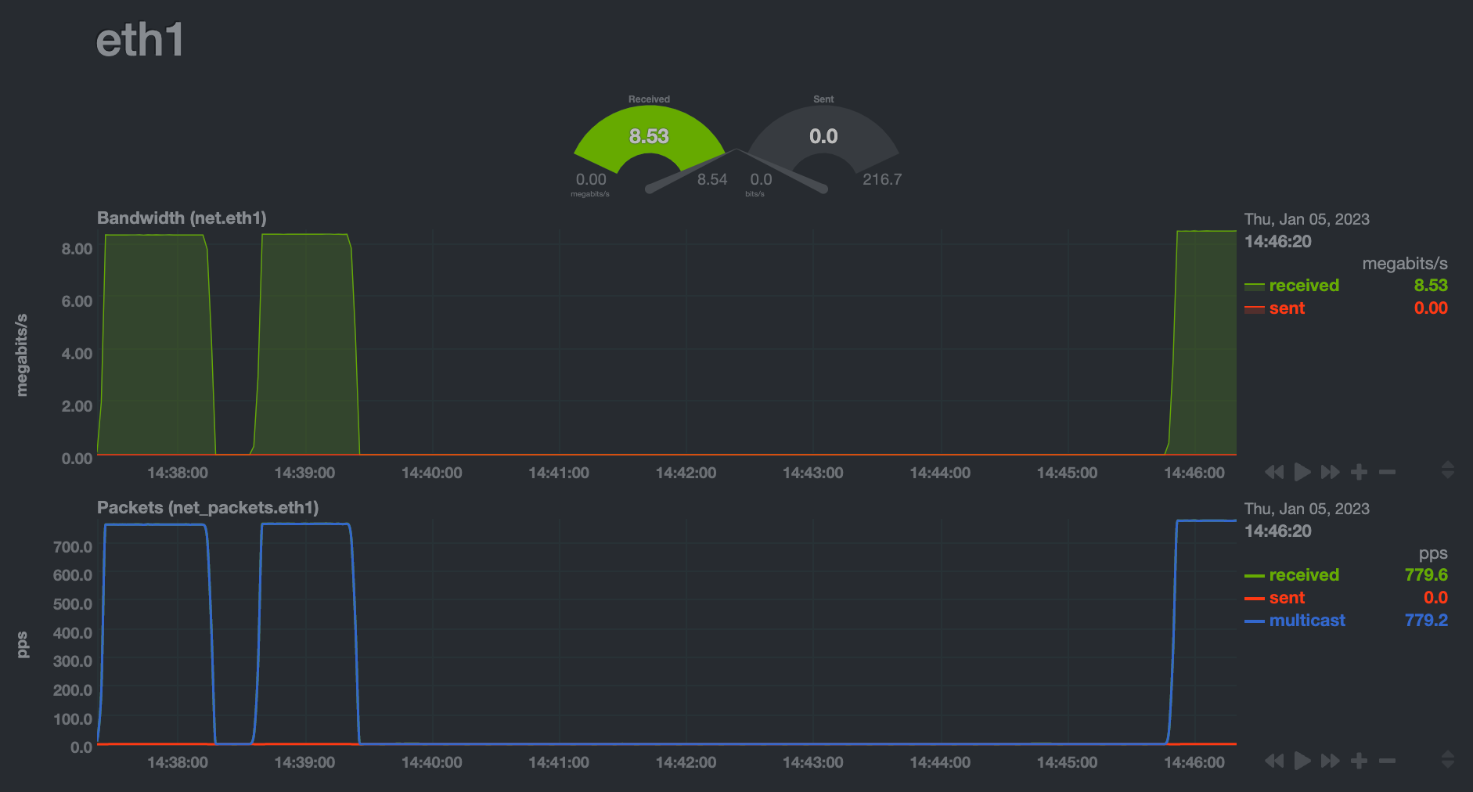
Task: Zoom in Bandwidth chart with plus icon
Action: pyautogui.click(x=1360, y=472)
